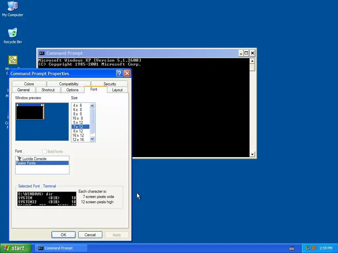Switch to the Security tab
This screenshot has height=253, width=338.
[110, 84]
